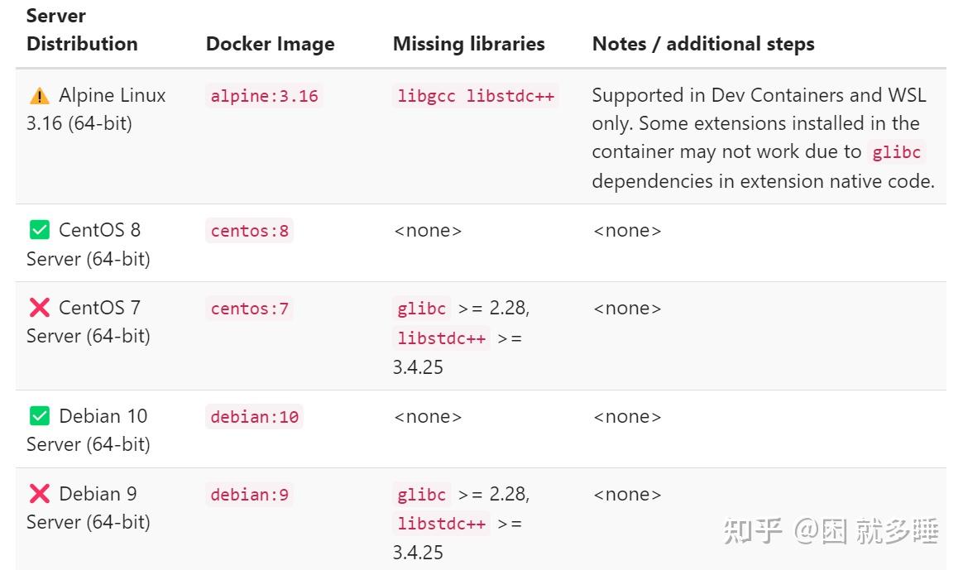The image size is (963, 570).
Task: Click the Server Distribution column header
Action: point(82,31)
